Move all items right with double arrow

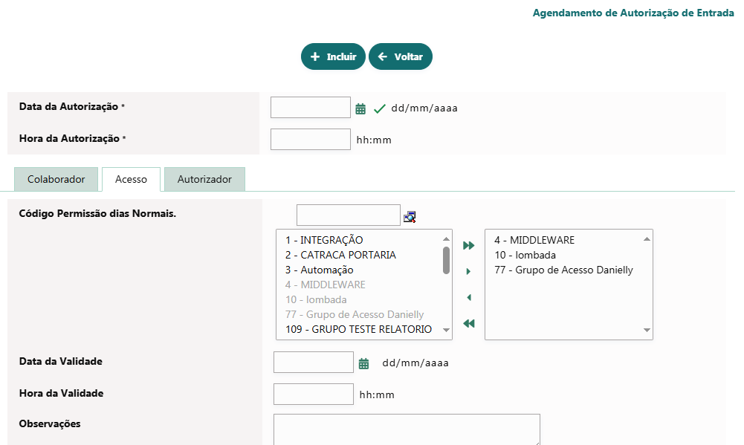(468, 245)
